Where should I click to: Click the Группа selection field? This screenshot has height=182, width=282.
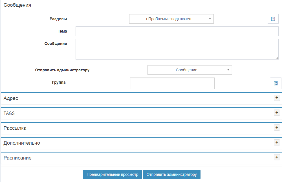click(172, 83)
